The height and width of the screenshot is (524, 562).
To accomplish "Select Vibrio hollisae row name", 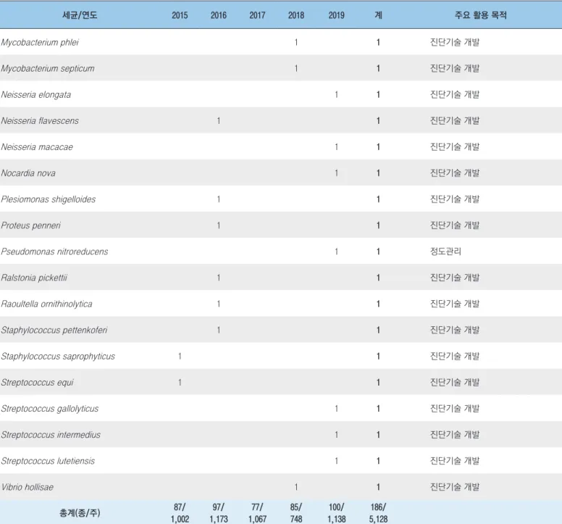I will click(x=28, y=488).
